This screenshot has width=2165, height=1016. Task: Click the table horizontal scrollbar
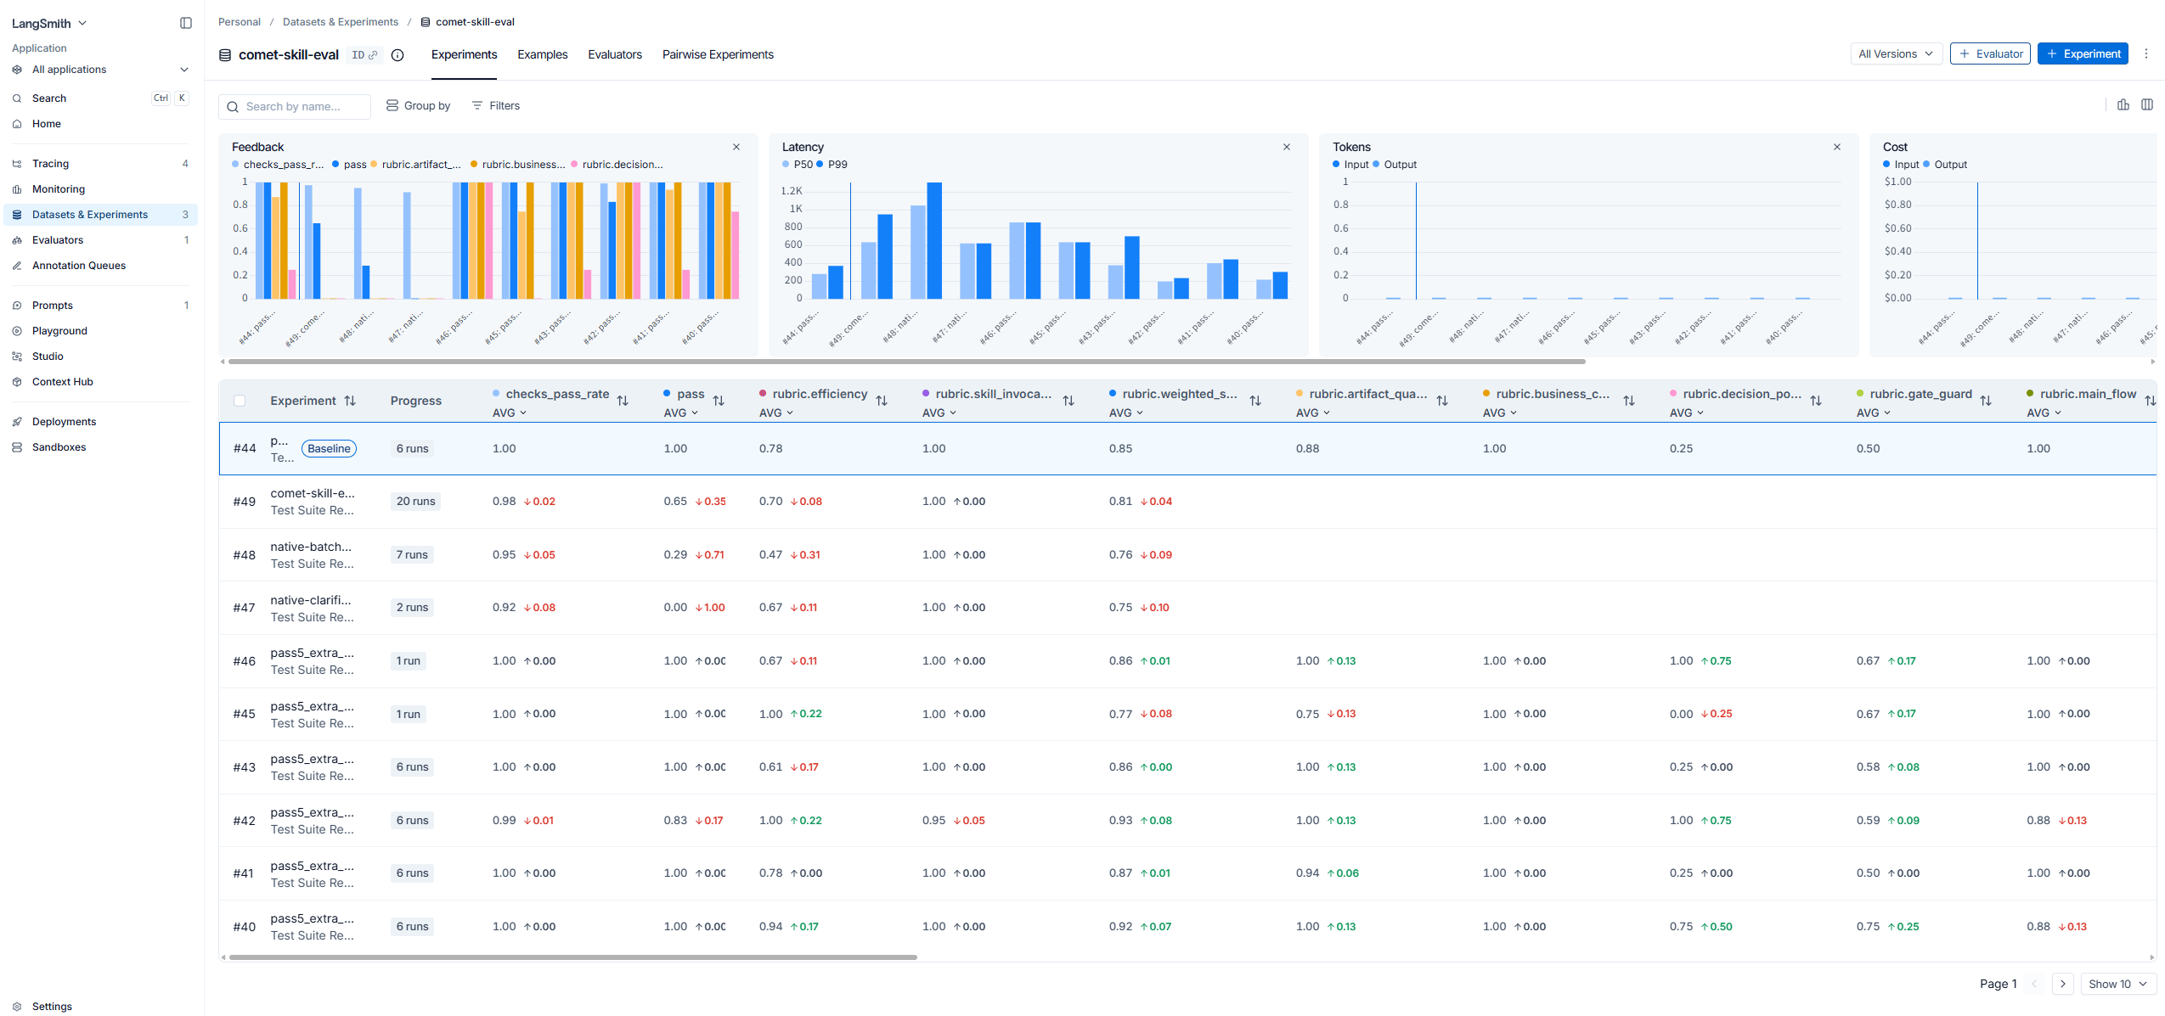pyautogui.click(x=572, y=957)
